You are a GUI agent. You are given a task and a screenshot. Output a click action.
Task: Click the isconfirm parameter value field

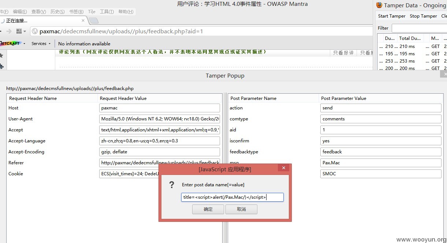point(381,141)
